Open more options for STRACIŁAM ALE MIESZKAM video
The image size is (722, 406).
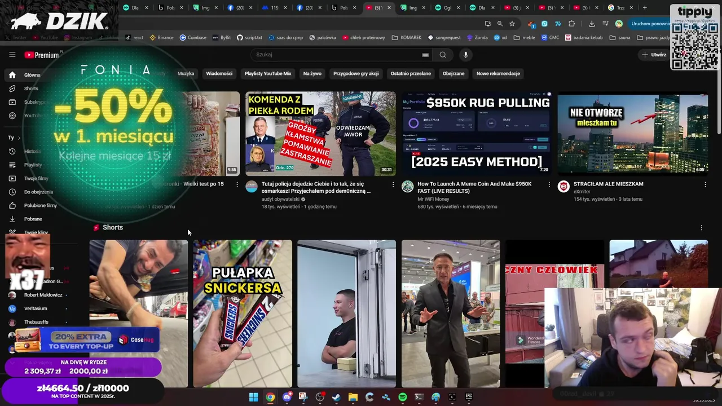[705, 184]
